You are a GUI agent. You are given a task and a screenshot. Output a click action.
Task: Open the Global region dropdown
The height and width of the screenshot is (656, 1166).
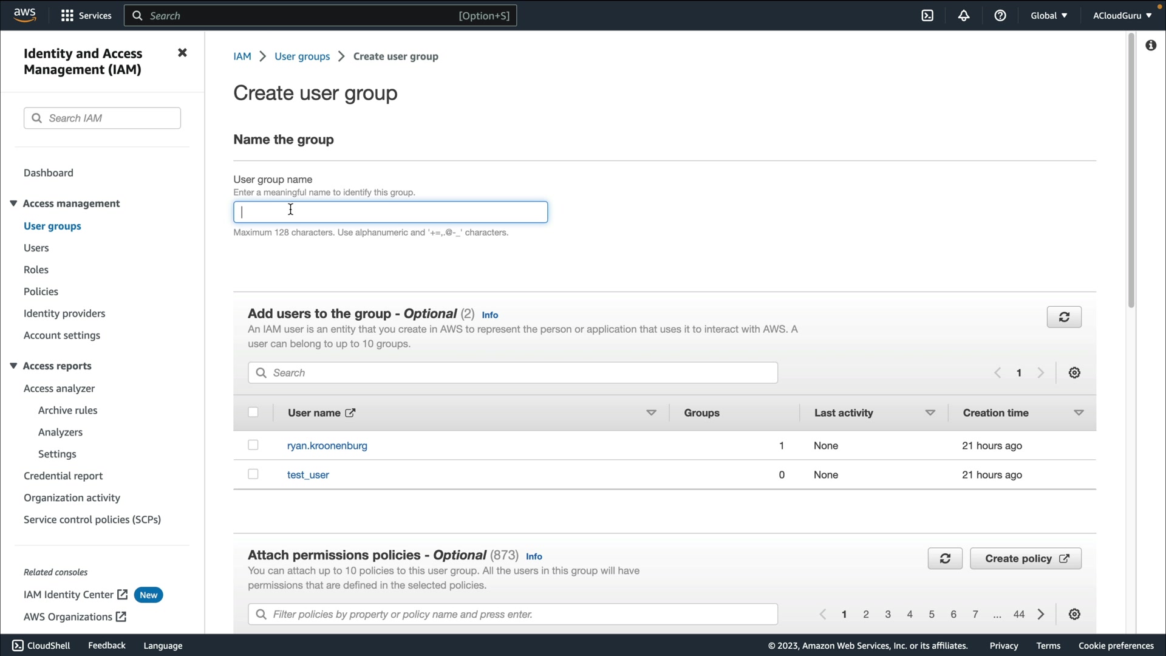click(x=1049, y=16)
